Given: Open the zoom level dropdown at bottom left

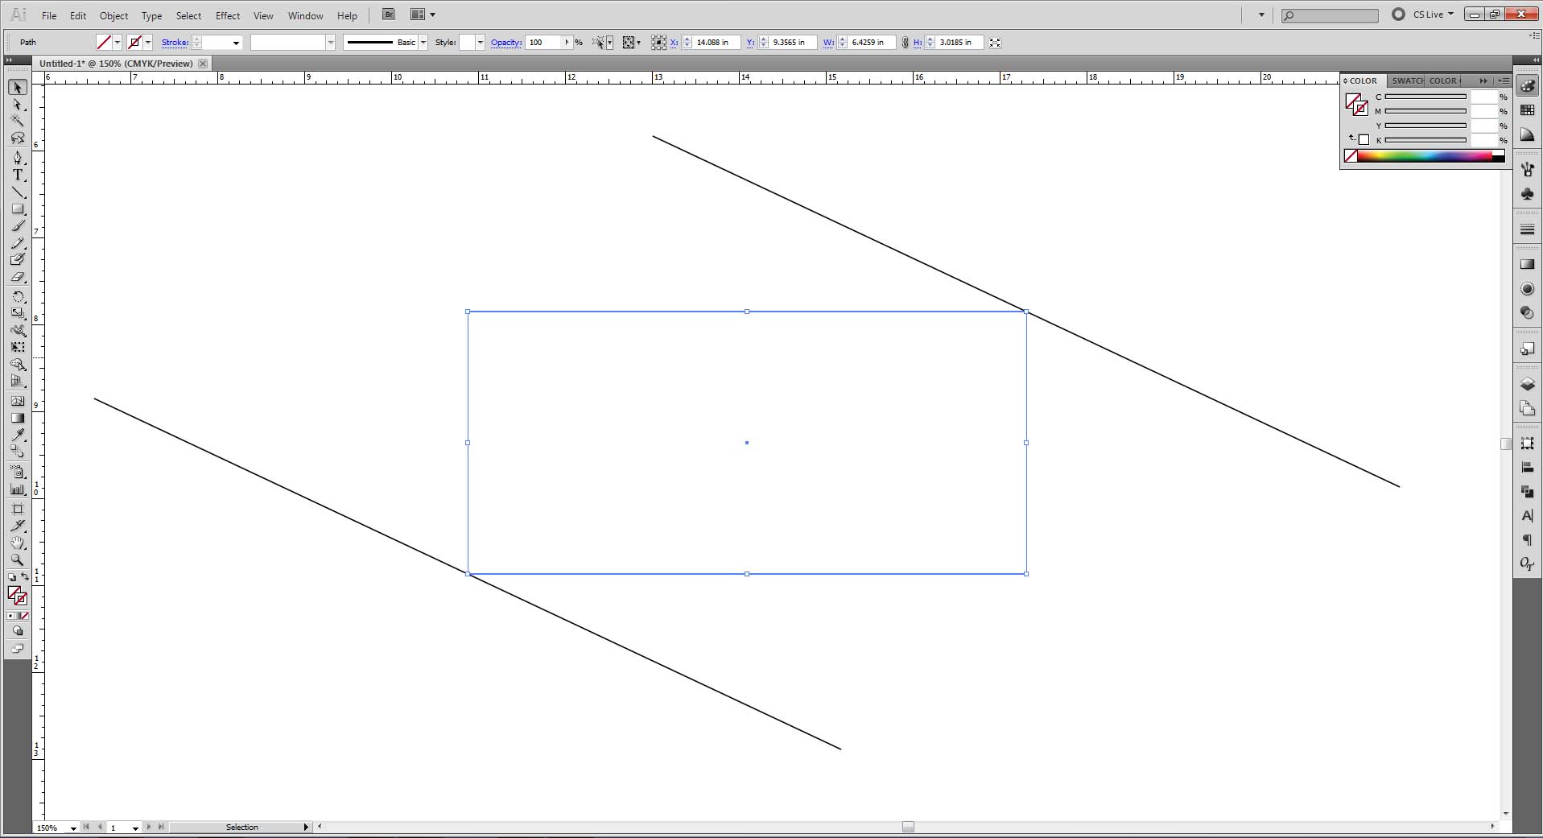Looking at the screenshot, I should 72,828.
